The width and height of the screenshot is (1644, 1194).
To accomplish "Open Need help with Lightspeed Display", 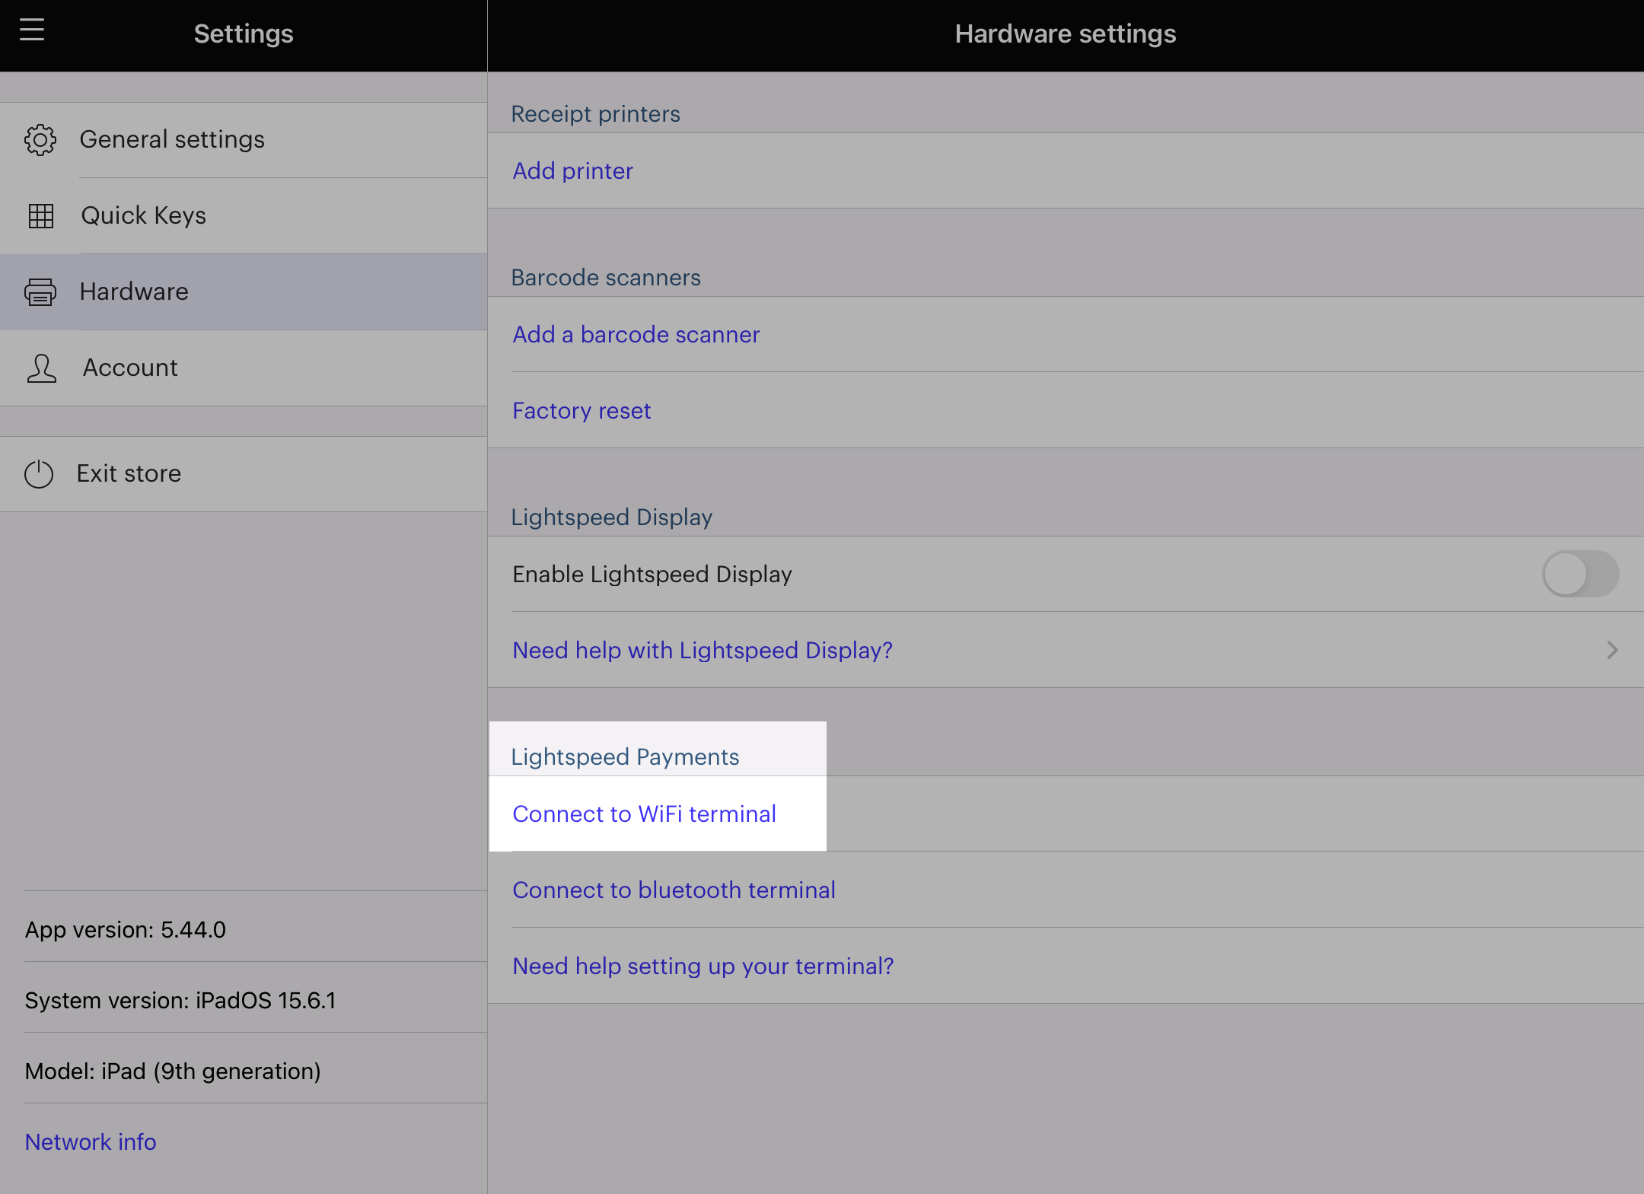I will (x=702, y=651).
